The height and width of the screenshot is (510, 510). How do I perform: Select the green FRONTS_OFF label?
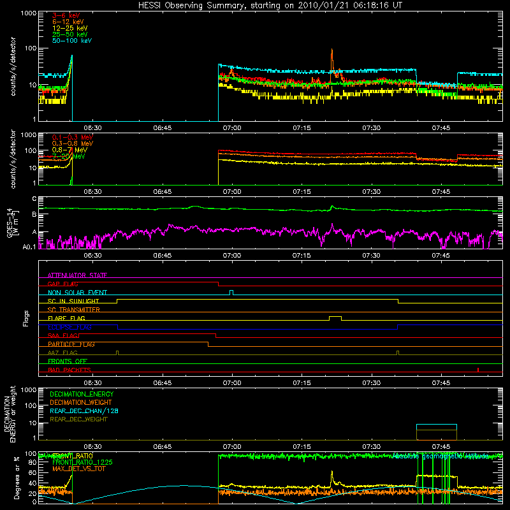pos(68,361)
